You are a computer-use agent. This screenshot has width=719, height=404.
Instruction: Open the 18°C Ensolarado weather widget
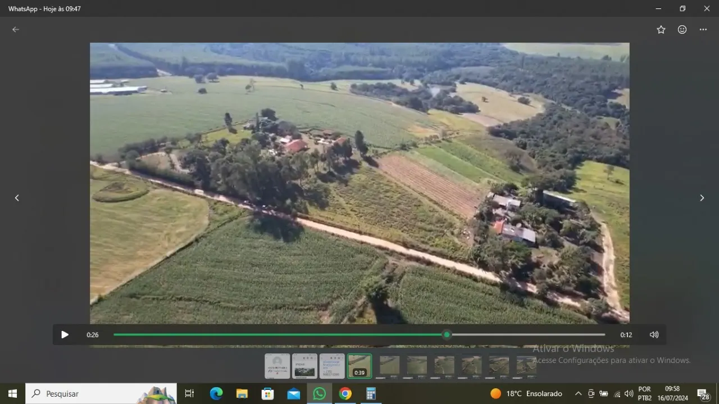click(x=526, y=394)
